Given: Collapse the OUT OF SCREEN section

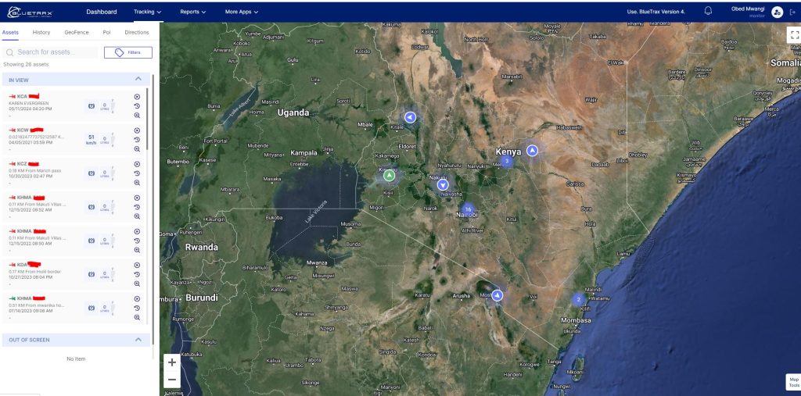Looking at the screenshot, I should (138, 340).
